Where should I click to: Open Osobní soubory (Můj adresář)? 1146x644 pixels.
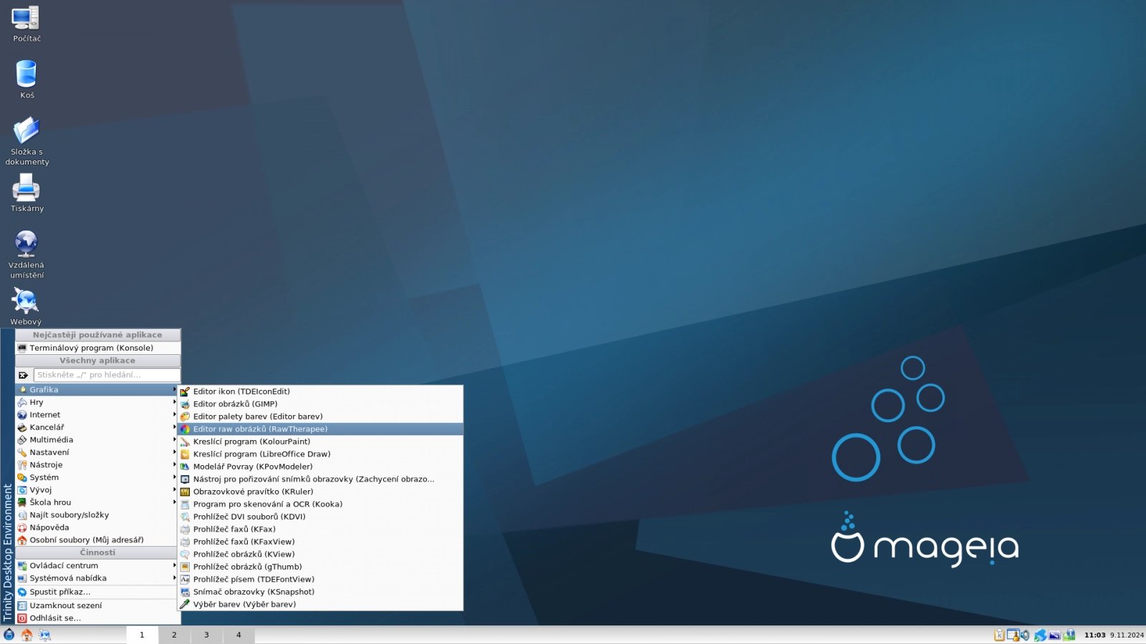coord(97,540)
